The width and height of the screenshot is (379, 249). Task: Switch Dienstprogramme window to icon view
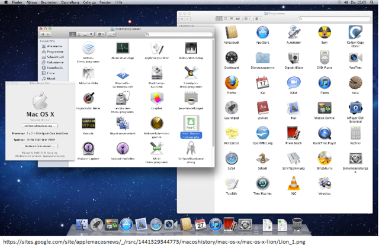click(72, 34)
